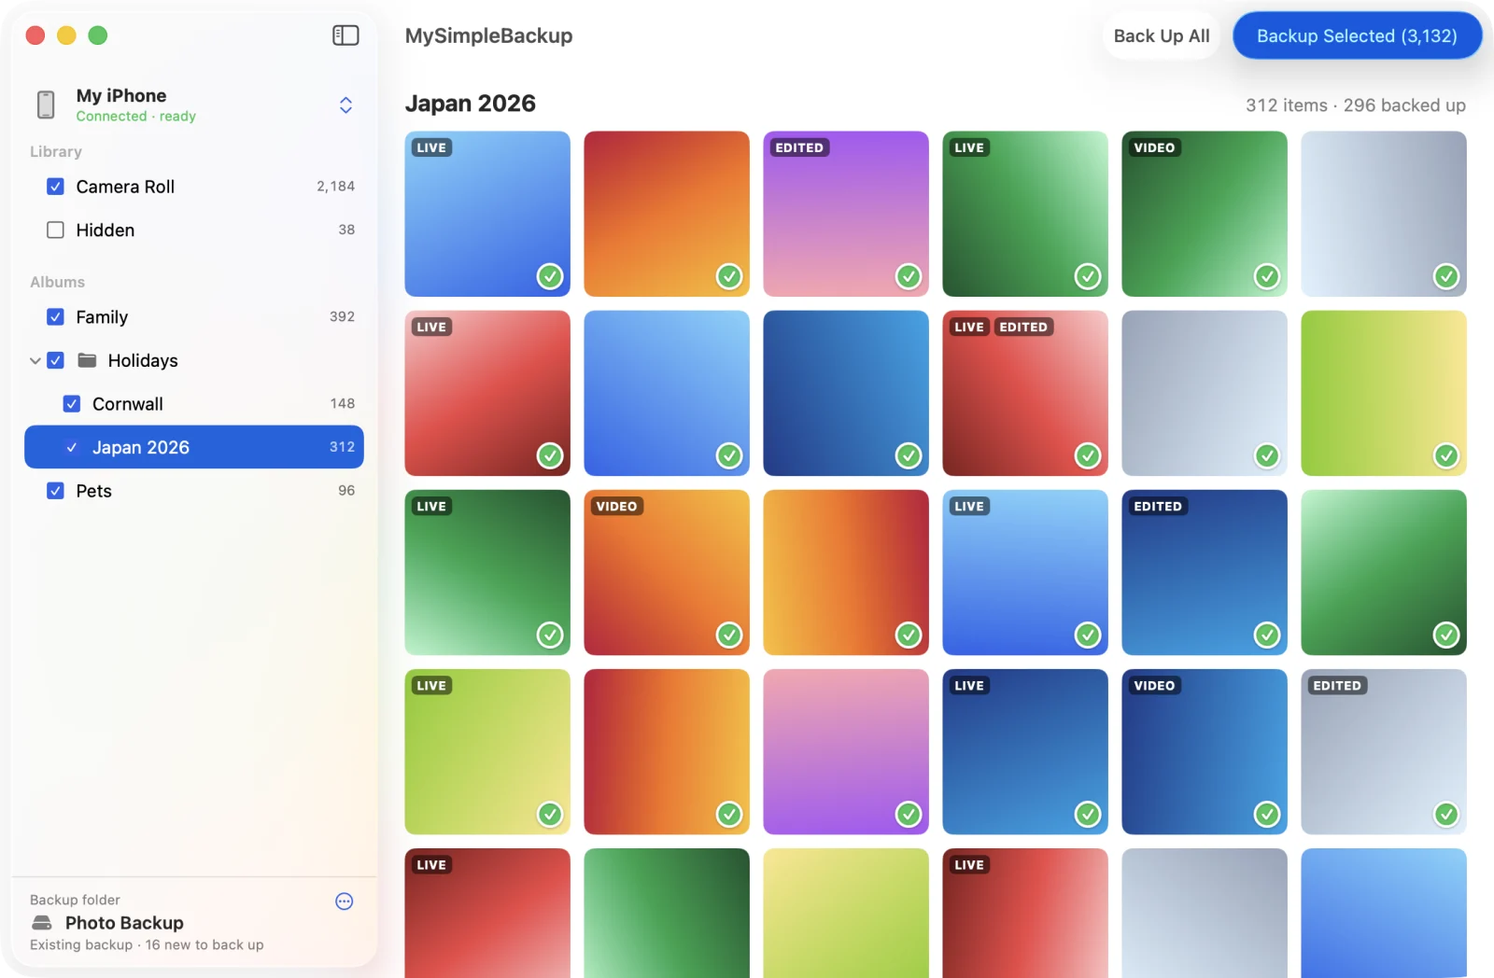Screen dimensions: 1494x978
Task: Click the Photo Backup drive icon
Action: pos(42,923)
